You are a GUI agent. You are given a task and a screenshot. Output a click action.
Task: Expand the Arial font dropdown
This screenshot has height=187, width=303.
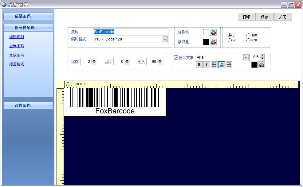pyautogui.click(x=246, y=57)
